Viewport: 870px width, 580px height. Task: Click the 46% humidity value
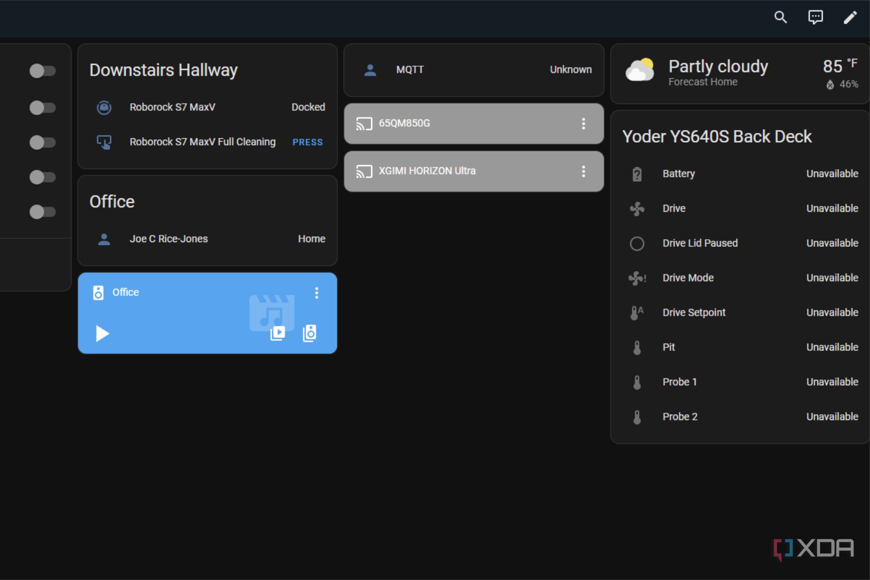coord(849,84)
